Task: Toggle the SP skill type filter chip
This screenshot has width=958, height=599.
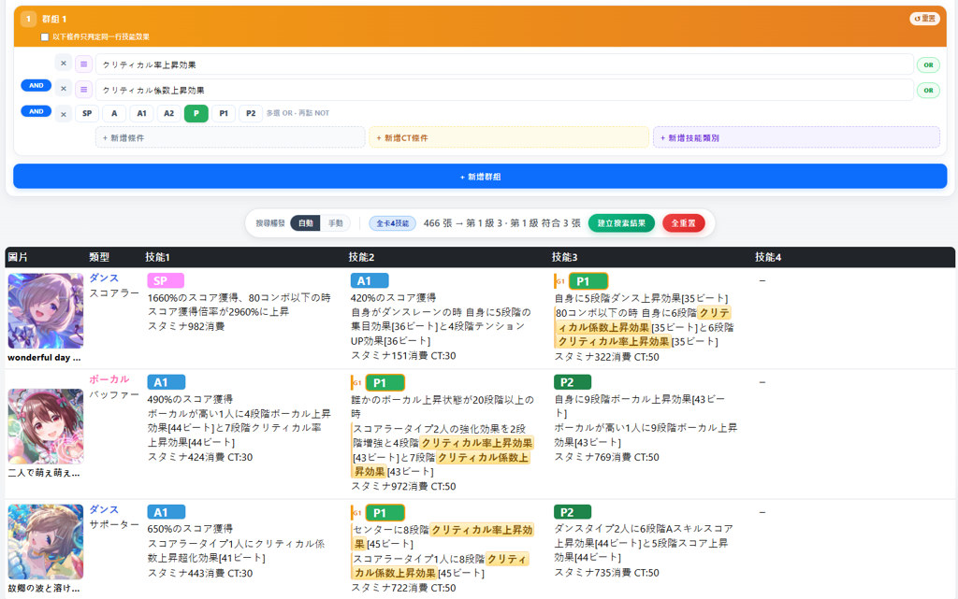Action: [87, 113]
